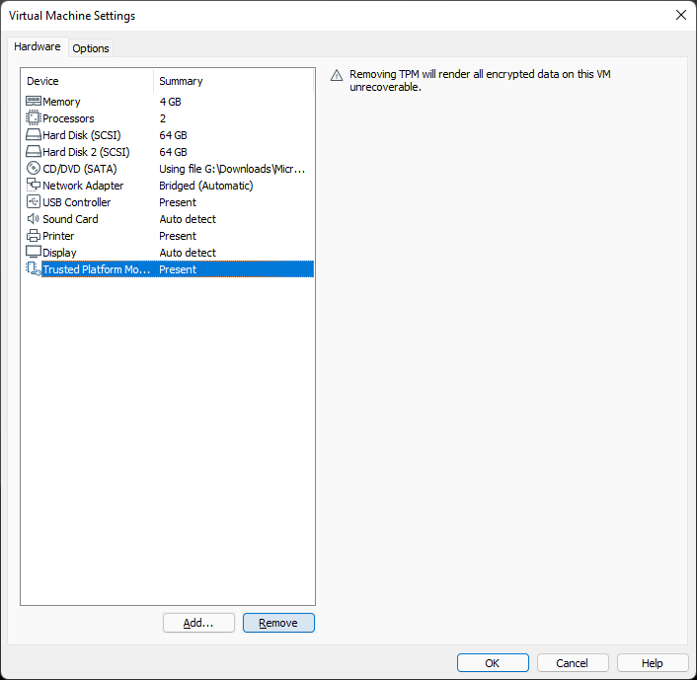Click the Network Adapter icon

34,185
